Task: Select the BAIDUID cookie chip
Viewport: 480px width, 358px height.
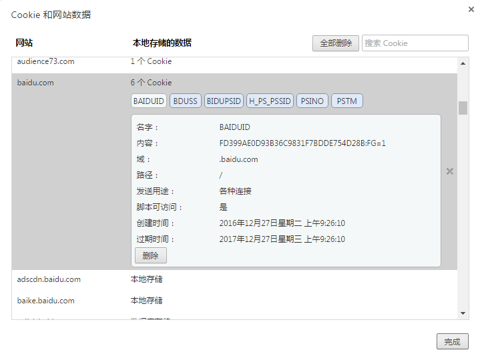Action: pos(149,101)
